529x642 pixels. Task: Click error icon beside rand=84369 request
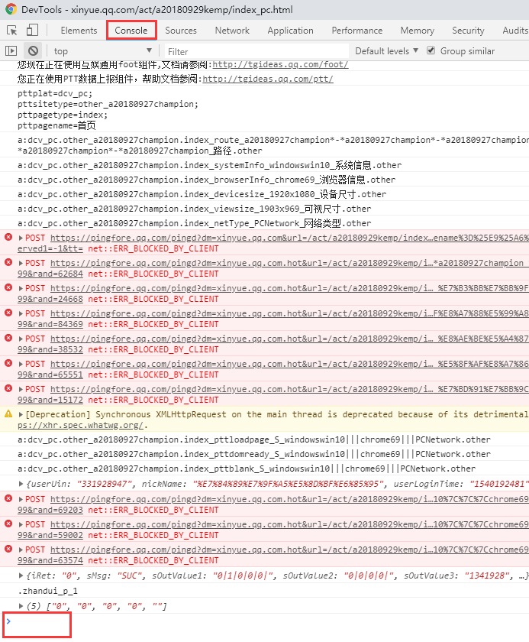[8, 313]
